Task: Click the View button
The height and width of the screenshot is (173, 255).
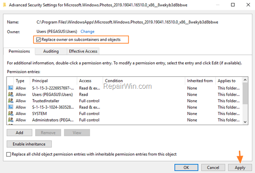Action: (x=77, y=133)
